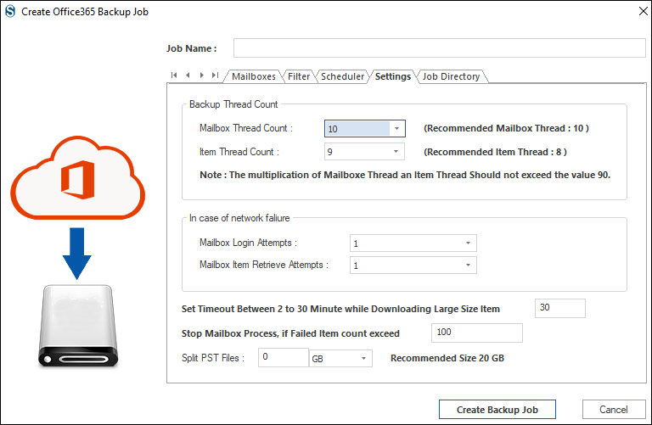652x425 pixels.
Task: Click the app logo in title bar
Action: 10,11
